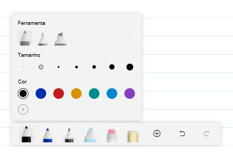Choose the smallest Tamanho dot size

click(x=23, y=67)
